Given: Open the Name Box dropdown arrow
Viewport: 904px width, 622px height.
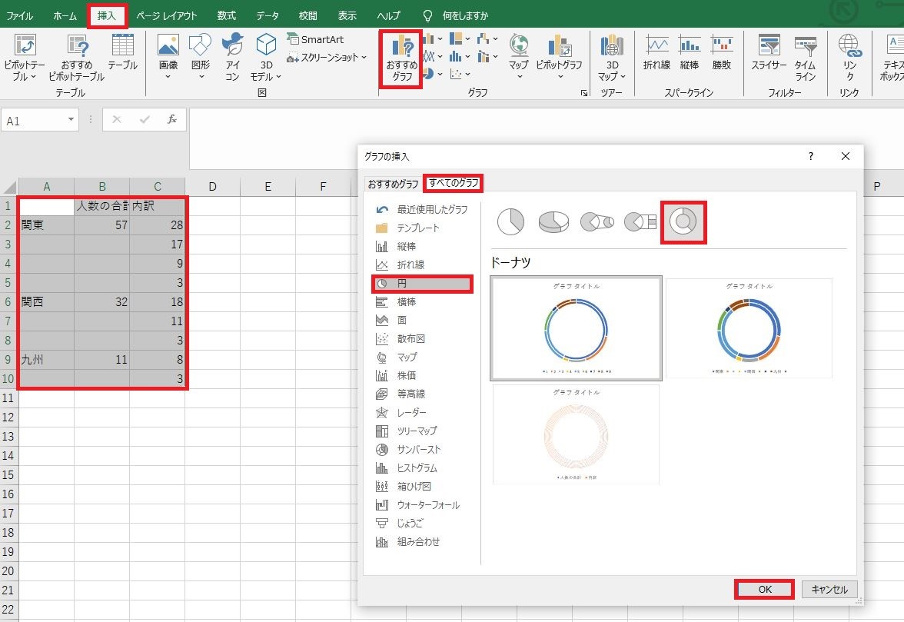Looking at the screenshot, I should click(71, 120).
